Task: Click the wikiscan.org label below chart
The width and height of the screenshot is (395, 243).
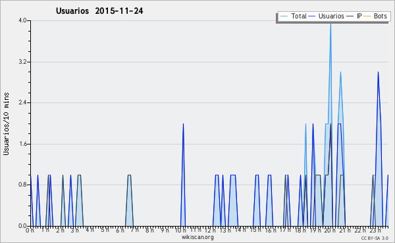Action: [x=197, y=237]
